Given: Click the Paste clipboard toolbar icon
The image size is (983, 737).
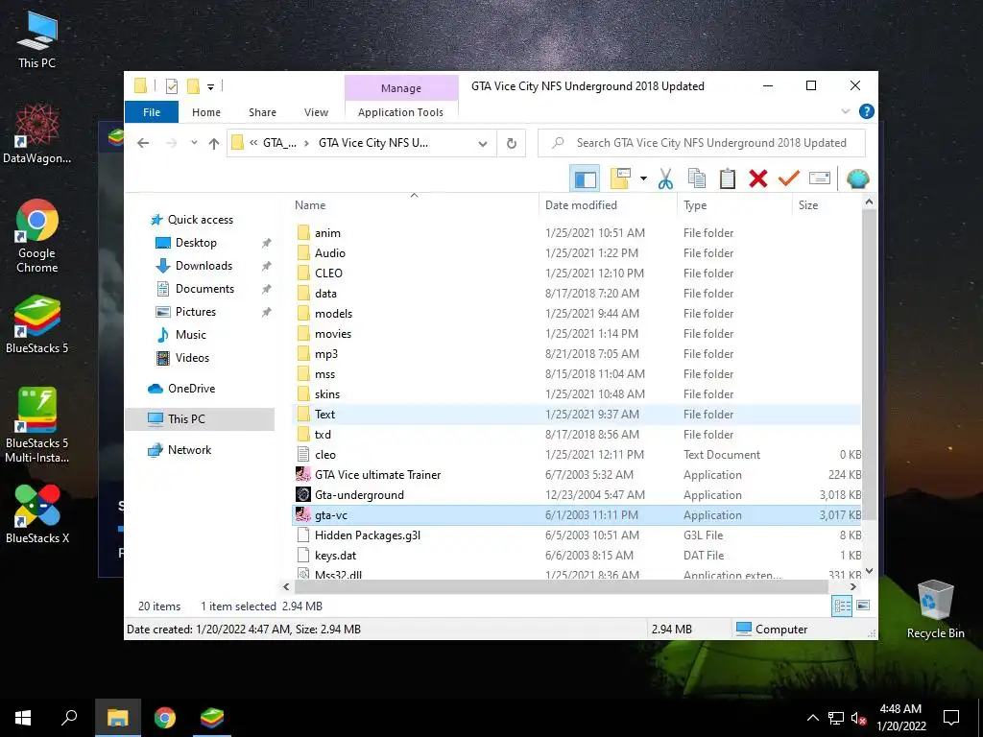Looking at the screenshot, I should tap(728, 179).
